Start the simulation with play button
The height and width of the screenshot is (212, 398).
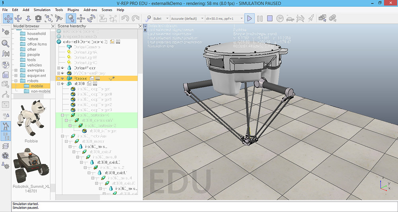[x=250, y=18]
